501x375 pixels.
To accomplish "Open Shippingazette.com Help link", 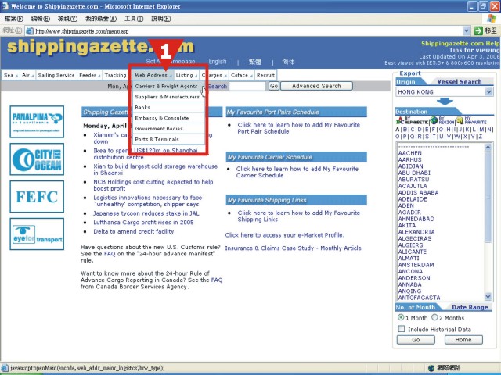I will (460, 44).
